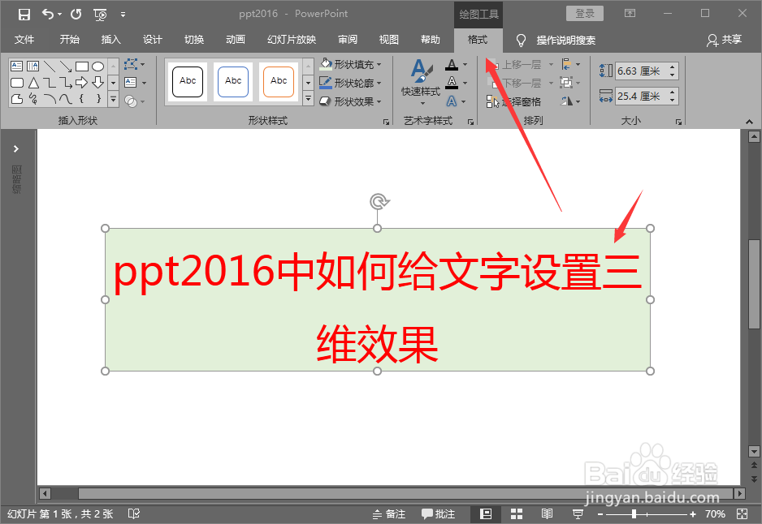Screen dimensions: 762x524
Task: Switch to Slide Sorter view icon
Action: pos(517,513)
